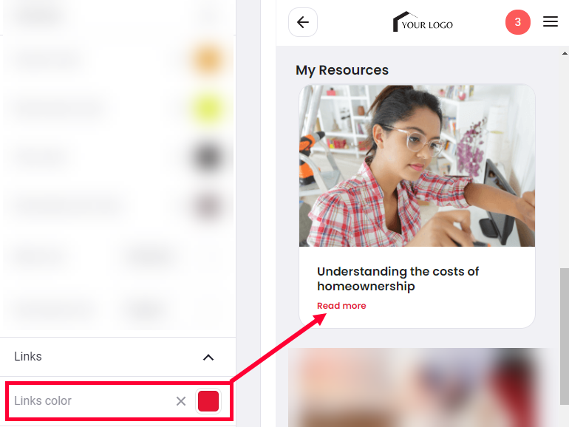Image resolution: width=569 pixels, height=427 pixels.
Task: Open the 'Understanding the costs of homeownership' title
Action: (398, 279)
